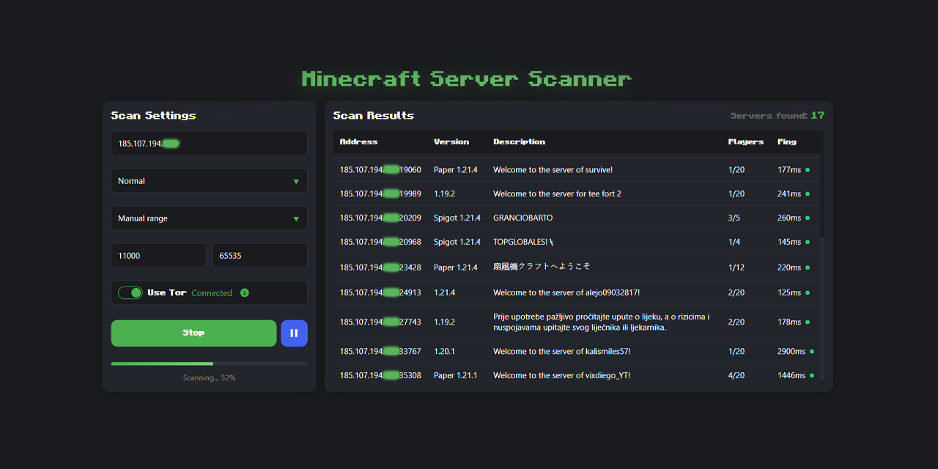Disable the Use Tor toggle

coord(130,292)
